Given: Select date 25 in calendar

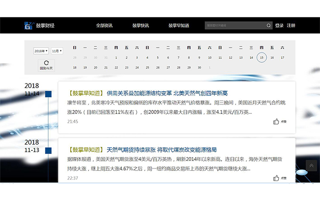Looking at the screenshot, I should point(148,68).
